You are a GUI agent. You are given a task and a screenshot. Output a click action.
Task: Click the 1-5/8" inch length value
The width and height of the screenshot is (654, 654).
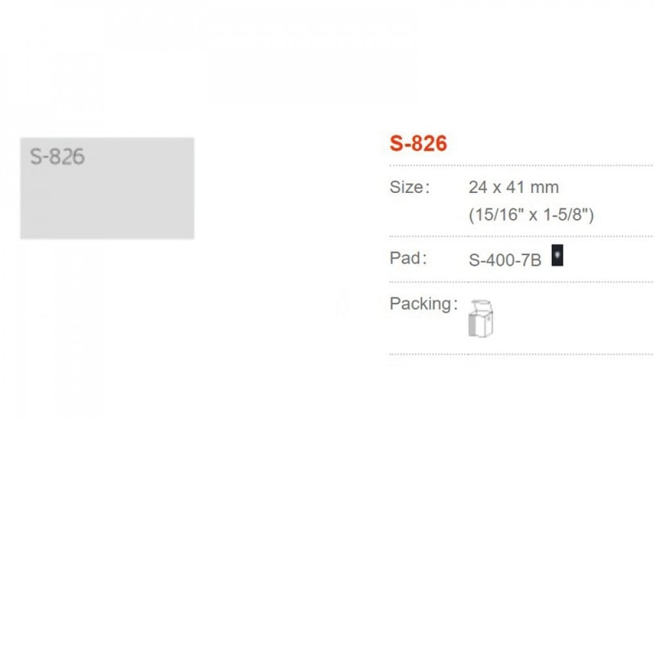(567, 215)
